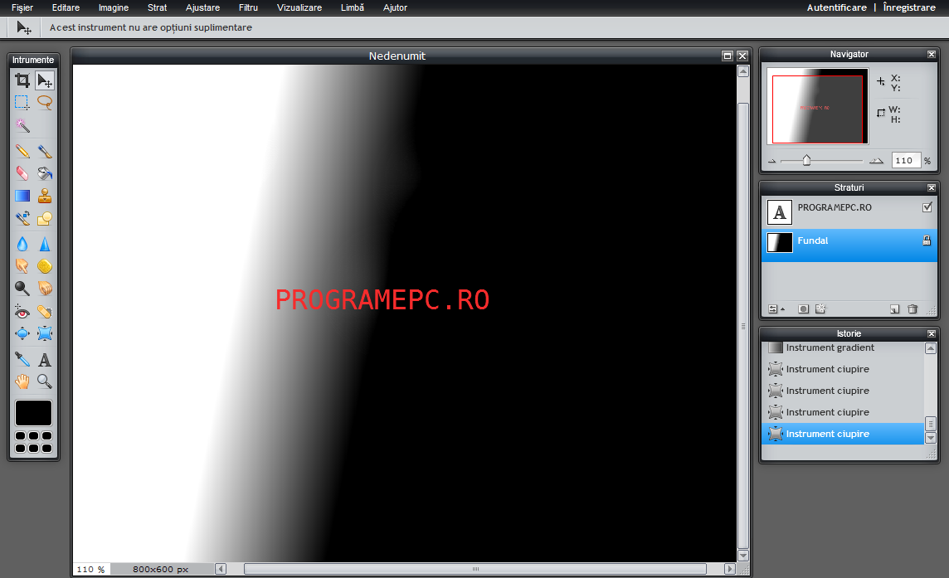This screenshot has height=578, width=949.
Task: Open the Vizualizare menu
Action: (x=299, y=7)
